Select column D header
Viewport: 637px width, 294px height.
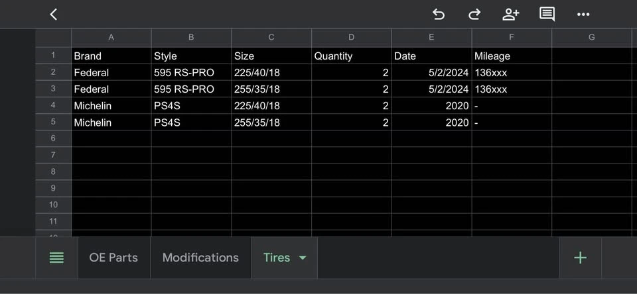coord(351,37)
